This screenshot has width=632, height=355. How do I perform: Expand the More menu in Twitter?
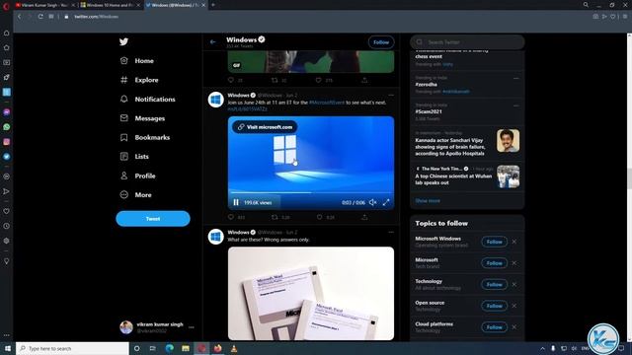136,195
